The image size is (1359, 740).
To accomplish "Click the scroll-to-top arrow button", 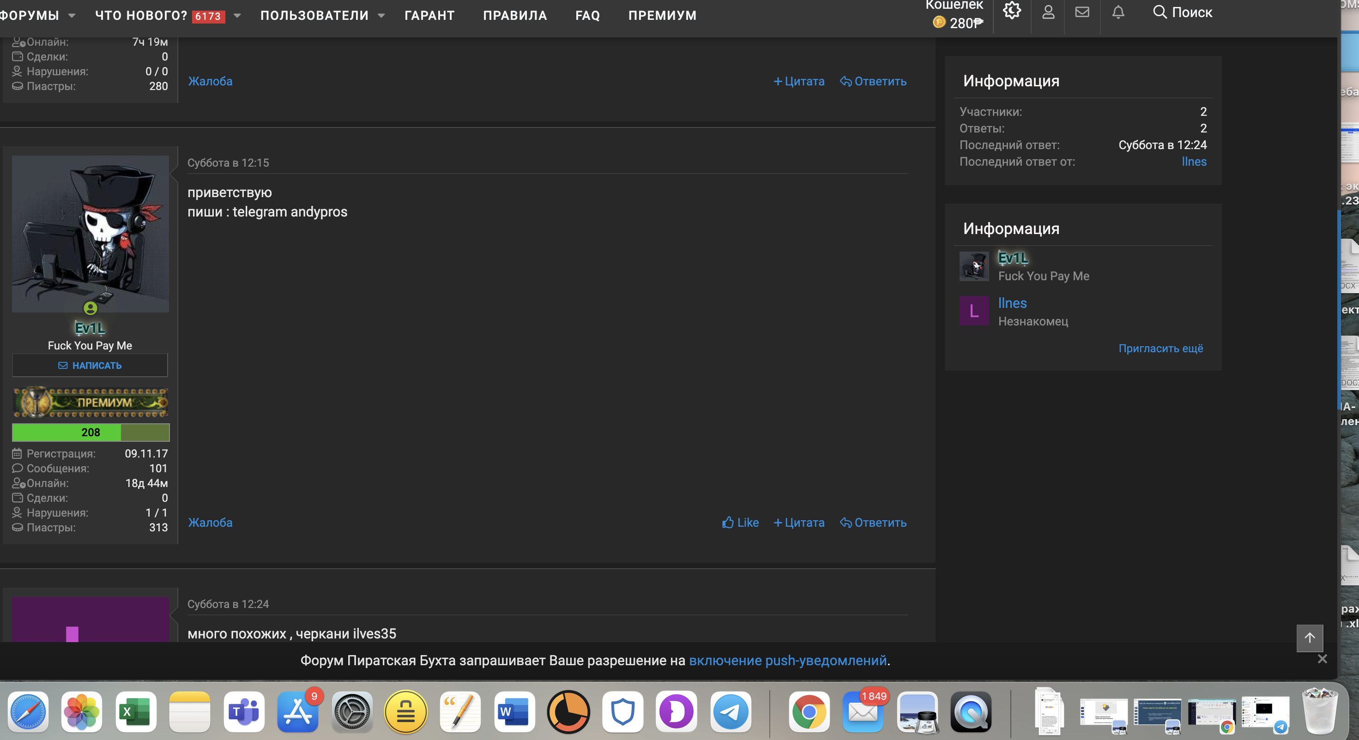I will coord(1310,638).
